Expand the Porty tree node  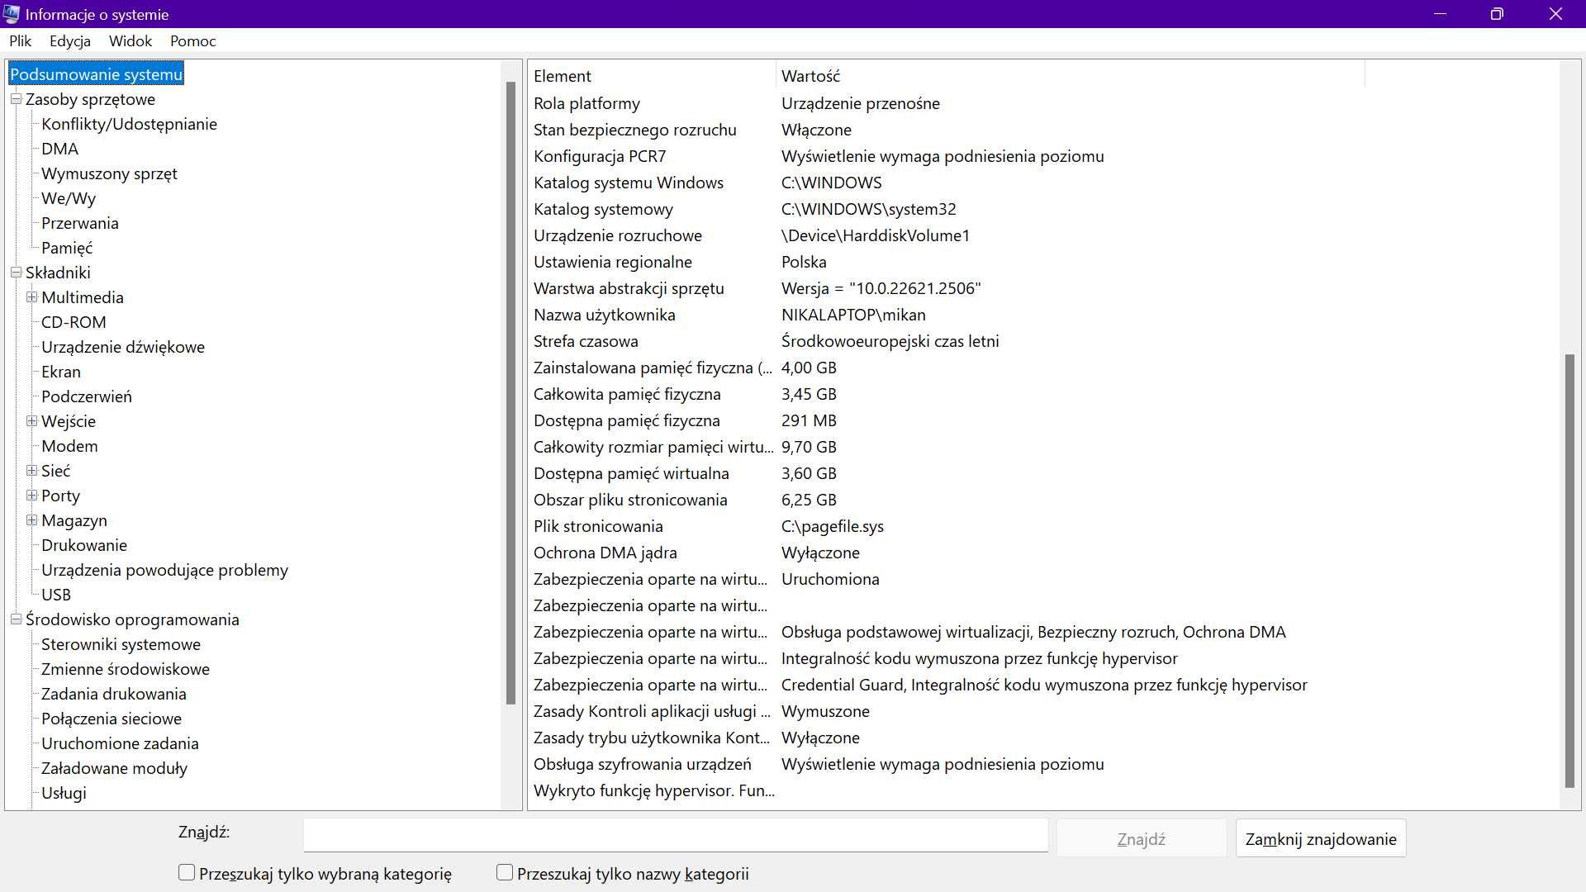(31, 496)
